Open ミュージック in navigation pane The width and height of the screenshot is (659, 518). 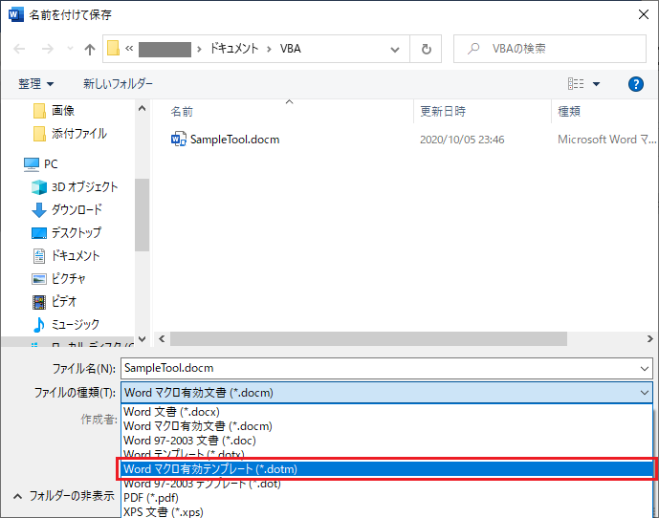[66, 324]
